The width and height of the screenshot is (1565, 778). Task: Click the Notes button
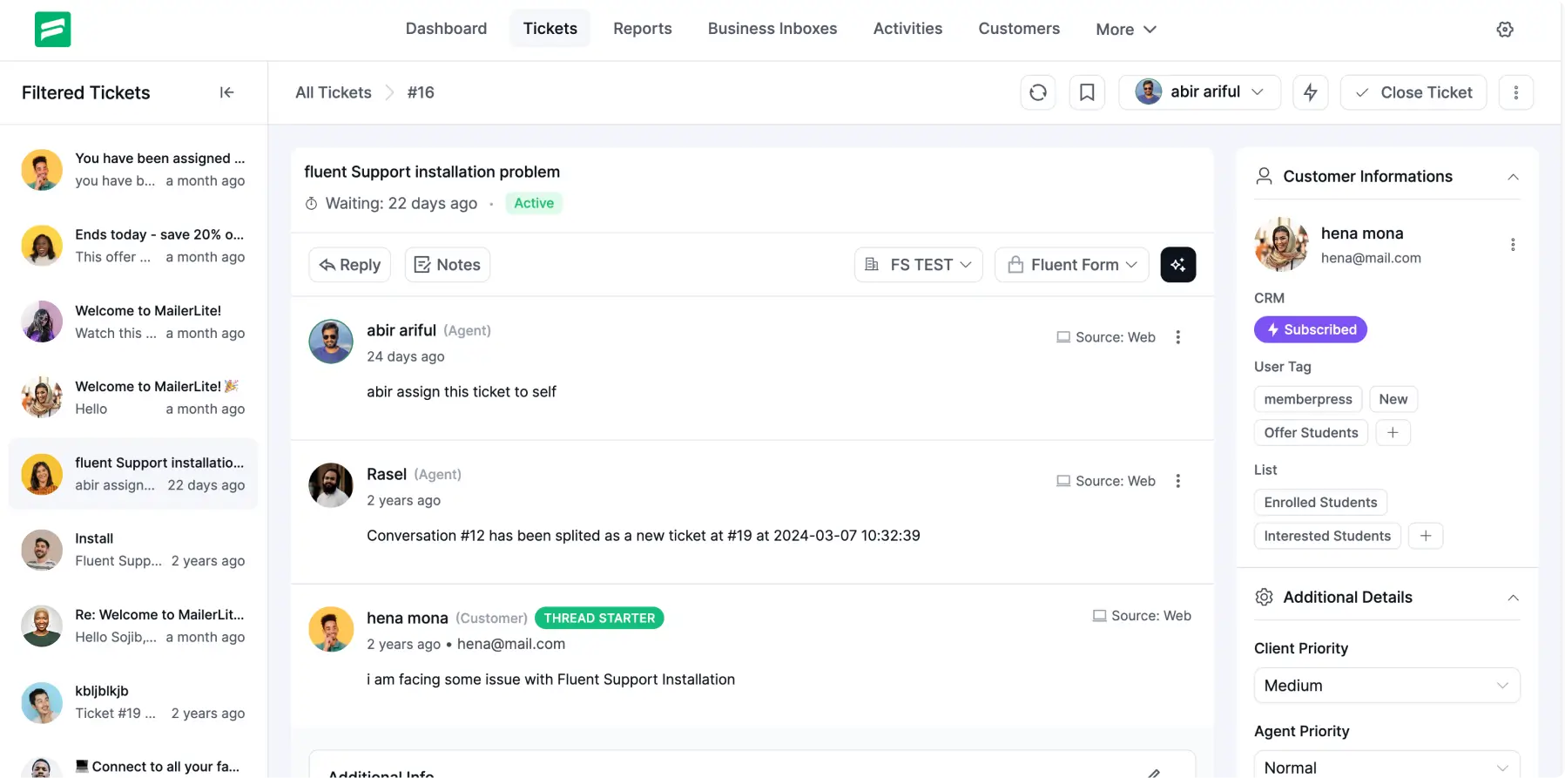point(448,265)
